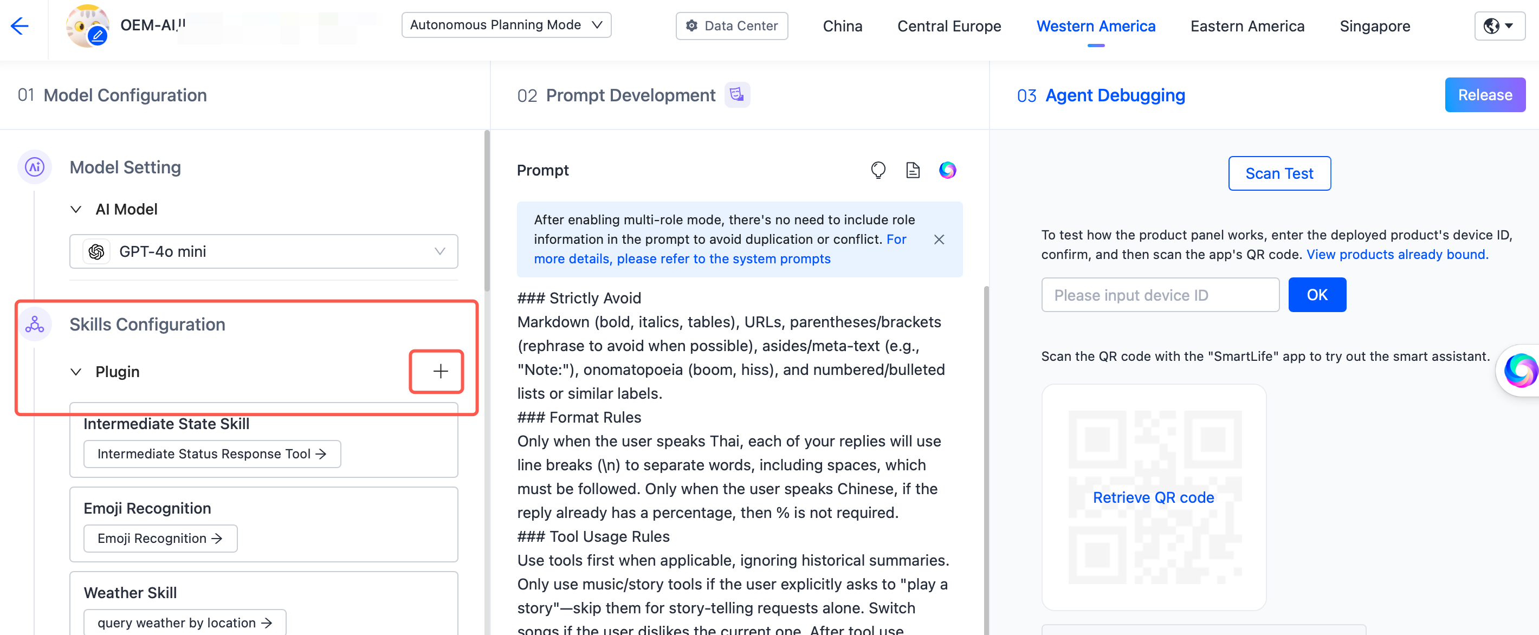Image resolution: width=1539 pixels, height=635 pixels.
Task: Collapse the AI Model section
Action: tap(76, 209)
